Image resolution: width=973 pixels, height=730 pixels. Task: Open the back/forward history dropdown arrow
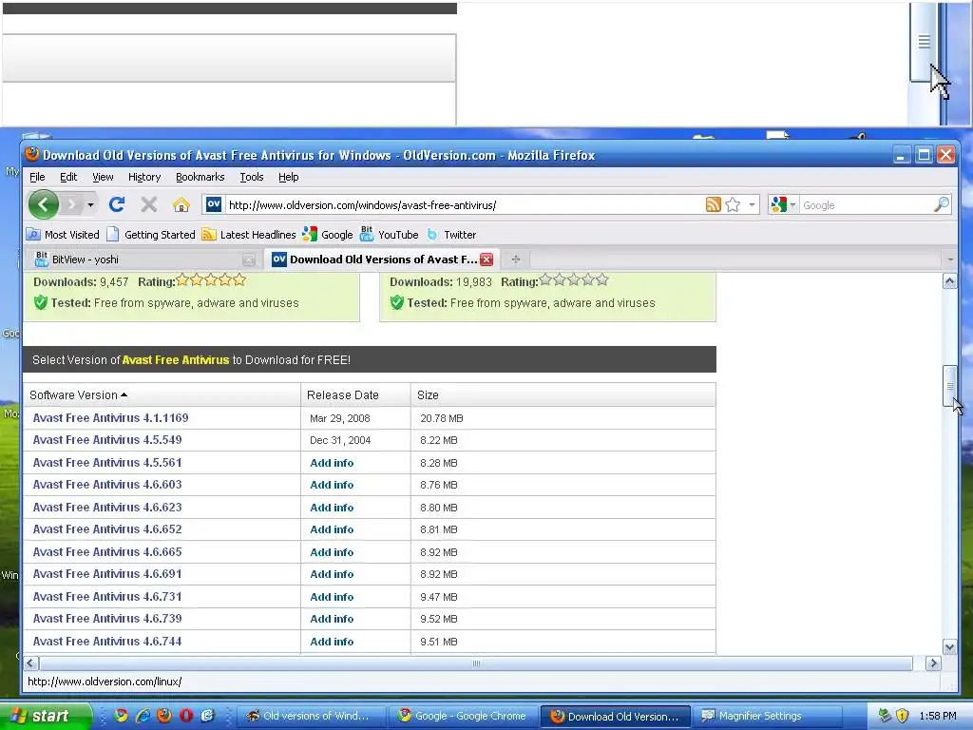pyautogui.click(x=90, y=204)
